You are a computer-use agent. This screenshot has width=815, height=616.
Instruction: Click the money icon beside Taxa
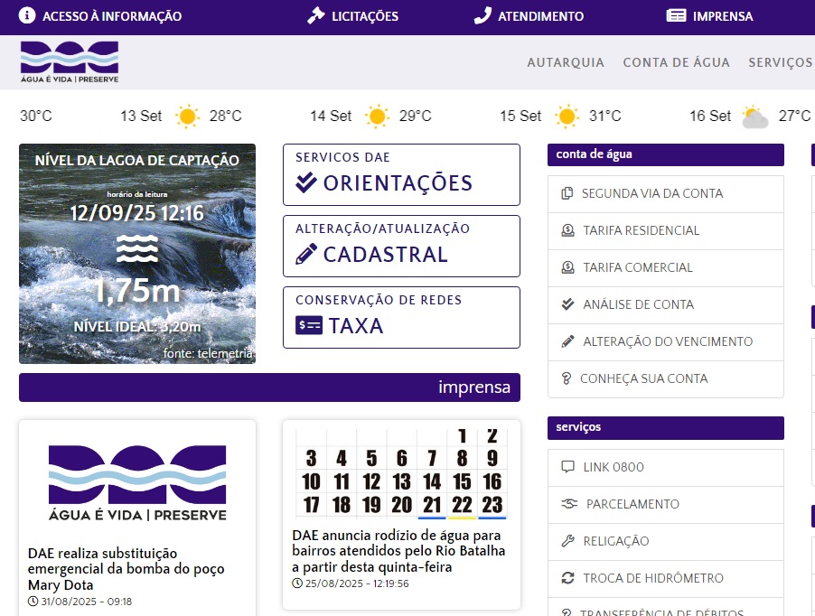tap(308, 326)
